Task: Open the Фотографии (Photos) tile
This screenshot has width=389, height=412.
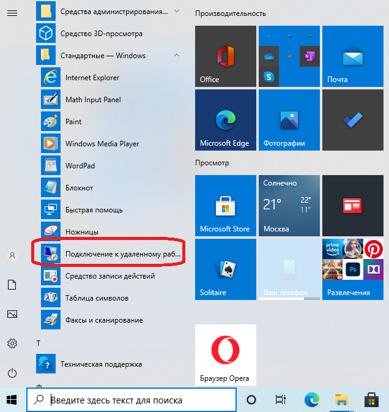Action: pos(289,120)
